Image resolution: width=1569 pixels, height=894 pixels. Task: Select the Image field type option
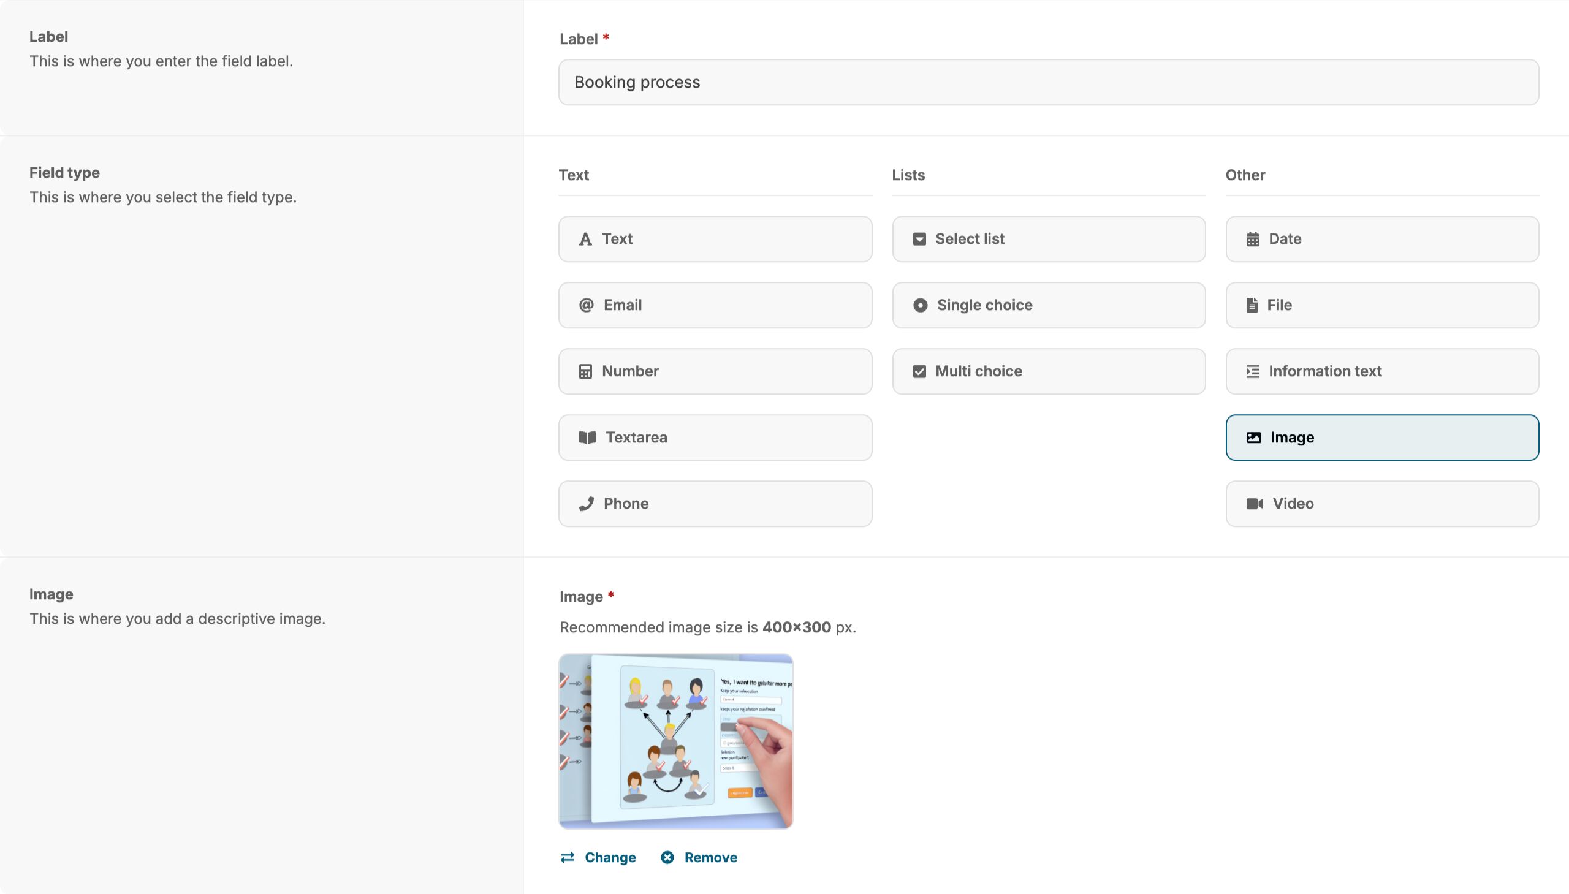click(x=1381, y=438)
